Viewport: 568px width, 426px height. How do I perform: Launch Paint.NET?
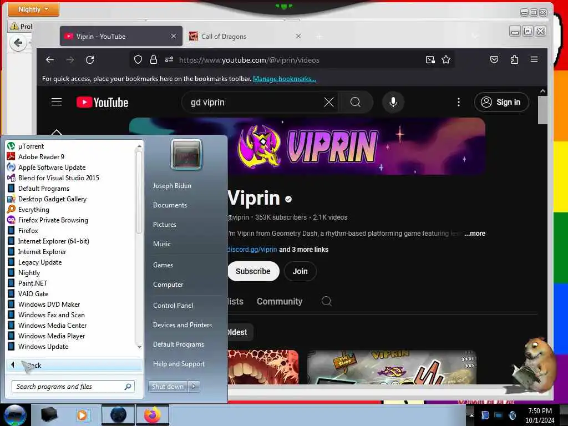point(33,283)
